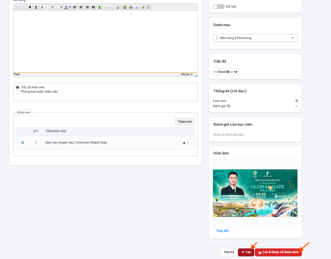
Task: Toggle italic formatting in the editor
Action: tap(42, 7)
